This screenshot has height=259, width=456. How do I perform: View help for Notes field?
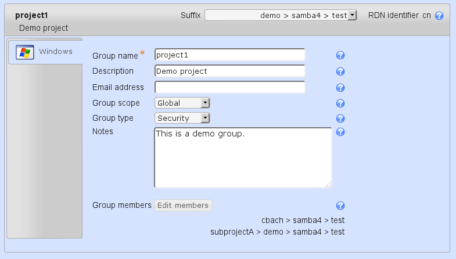(x=341, y=132)
